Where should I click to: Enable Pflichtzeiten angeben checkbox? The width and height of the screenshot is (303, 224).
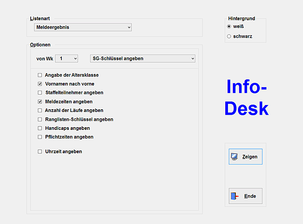tap(40, 137)
